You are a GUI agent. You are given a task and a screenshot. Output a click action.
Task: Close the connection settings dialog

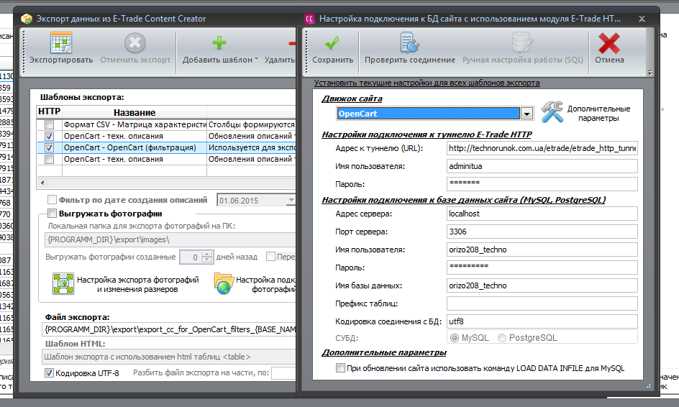coord(642,19)
